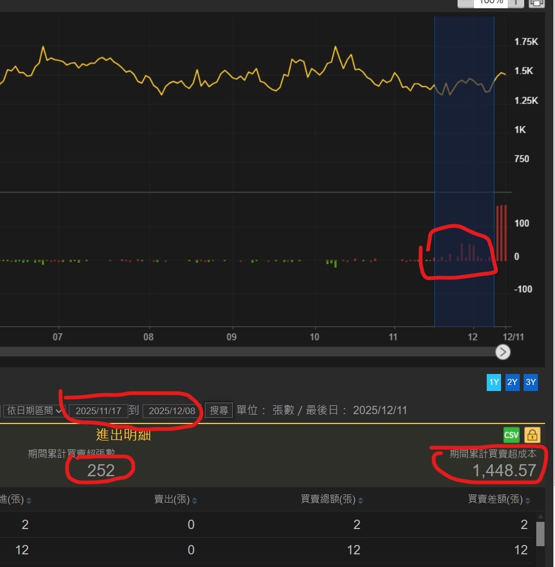Switch chart range to 1Y
555x567 pixels.
494,382
